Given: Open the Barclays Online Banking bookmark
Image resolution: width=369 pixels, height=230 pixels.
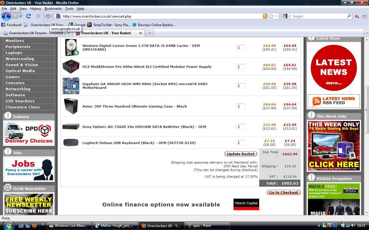Looking at the screenshot, I should (154, 25).
